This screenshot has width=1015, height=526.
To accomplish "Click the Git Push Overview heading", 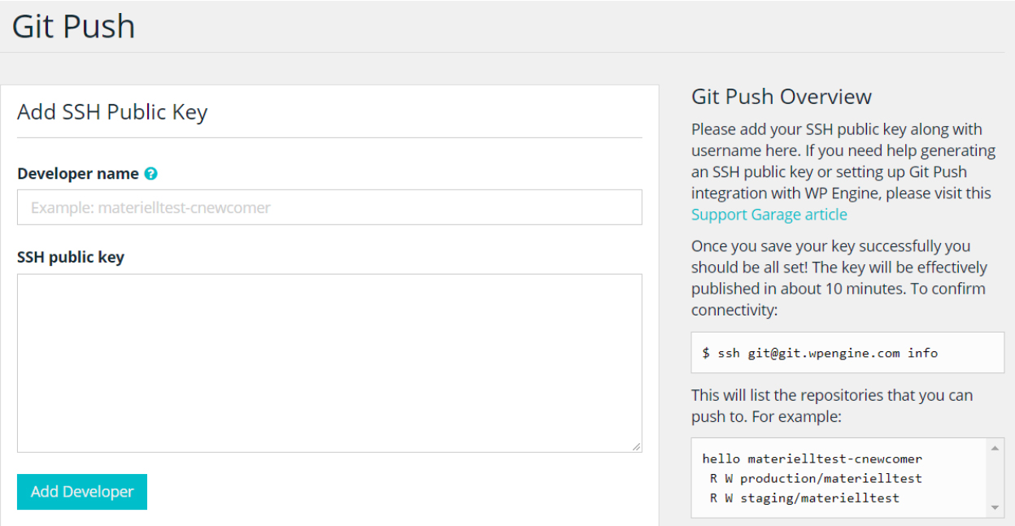I will [782, 97].
